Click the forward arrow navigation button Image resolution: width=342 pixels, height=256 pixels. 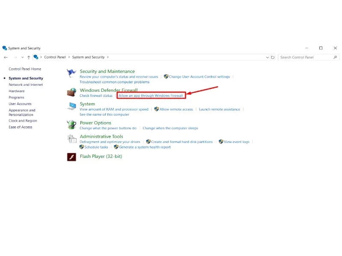tap(15, 57)
